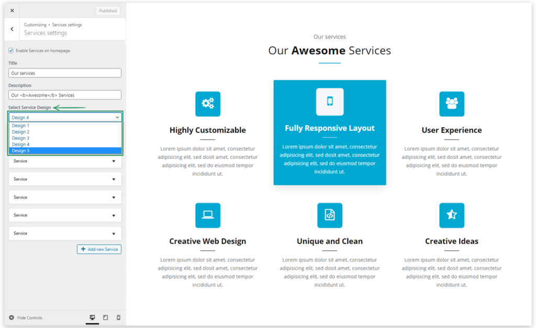Screen dimensions: 536x328
Task: Click the Customizing breadcrumb text
Action: coord(35,25)
